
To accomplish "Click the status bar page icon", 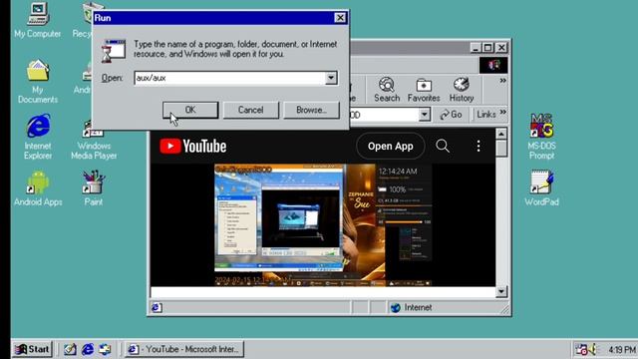I will pyautogui.click(x=157, y=308).
